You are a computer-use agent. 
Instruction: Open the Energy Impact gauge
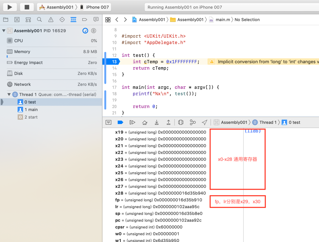51,62
